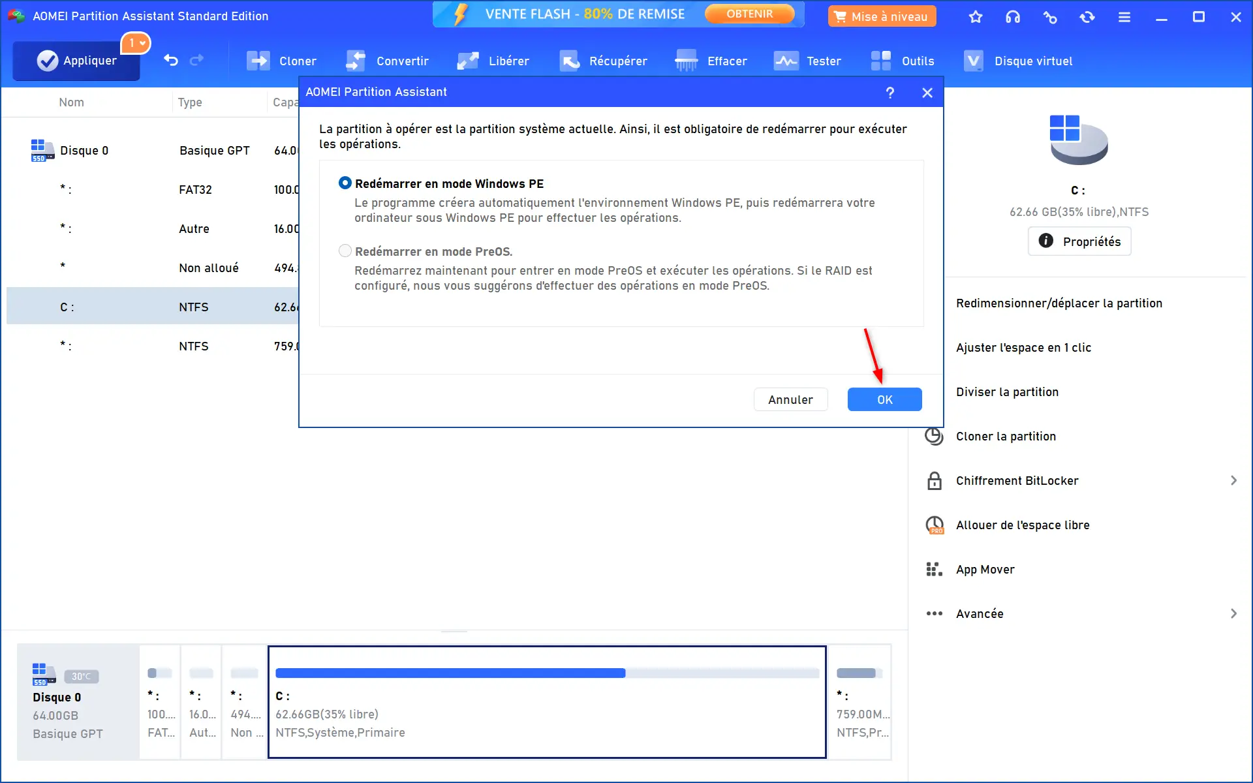This screenshot has width=1253, height=783.
Task: Click the Effacer shredder icon
Action: (x=686, y=61)
